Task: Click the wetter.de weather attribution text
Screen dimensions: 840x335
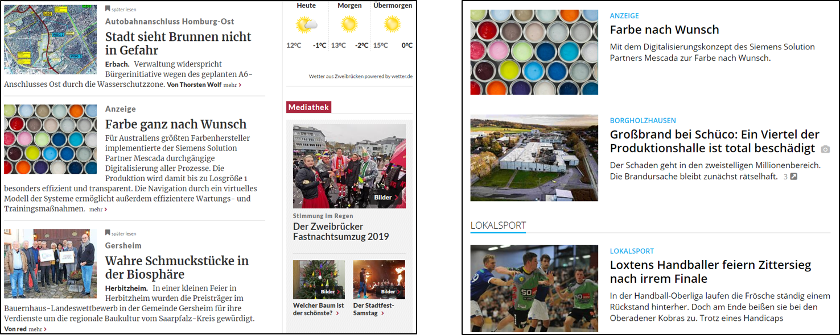Action: click(x=361, y=76)
